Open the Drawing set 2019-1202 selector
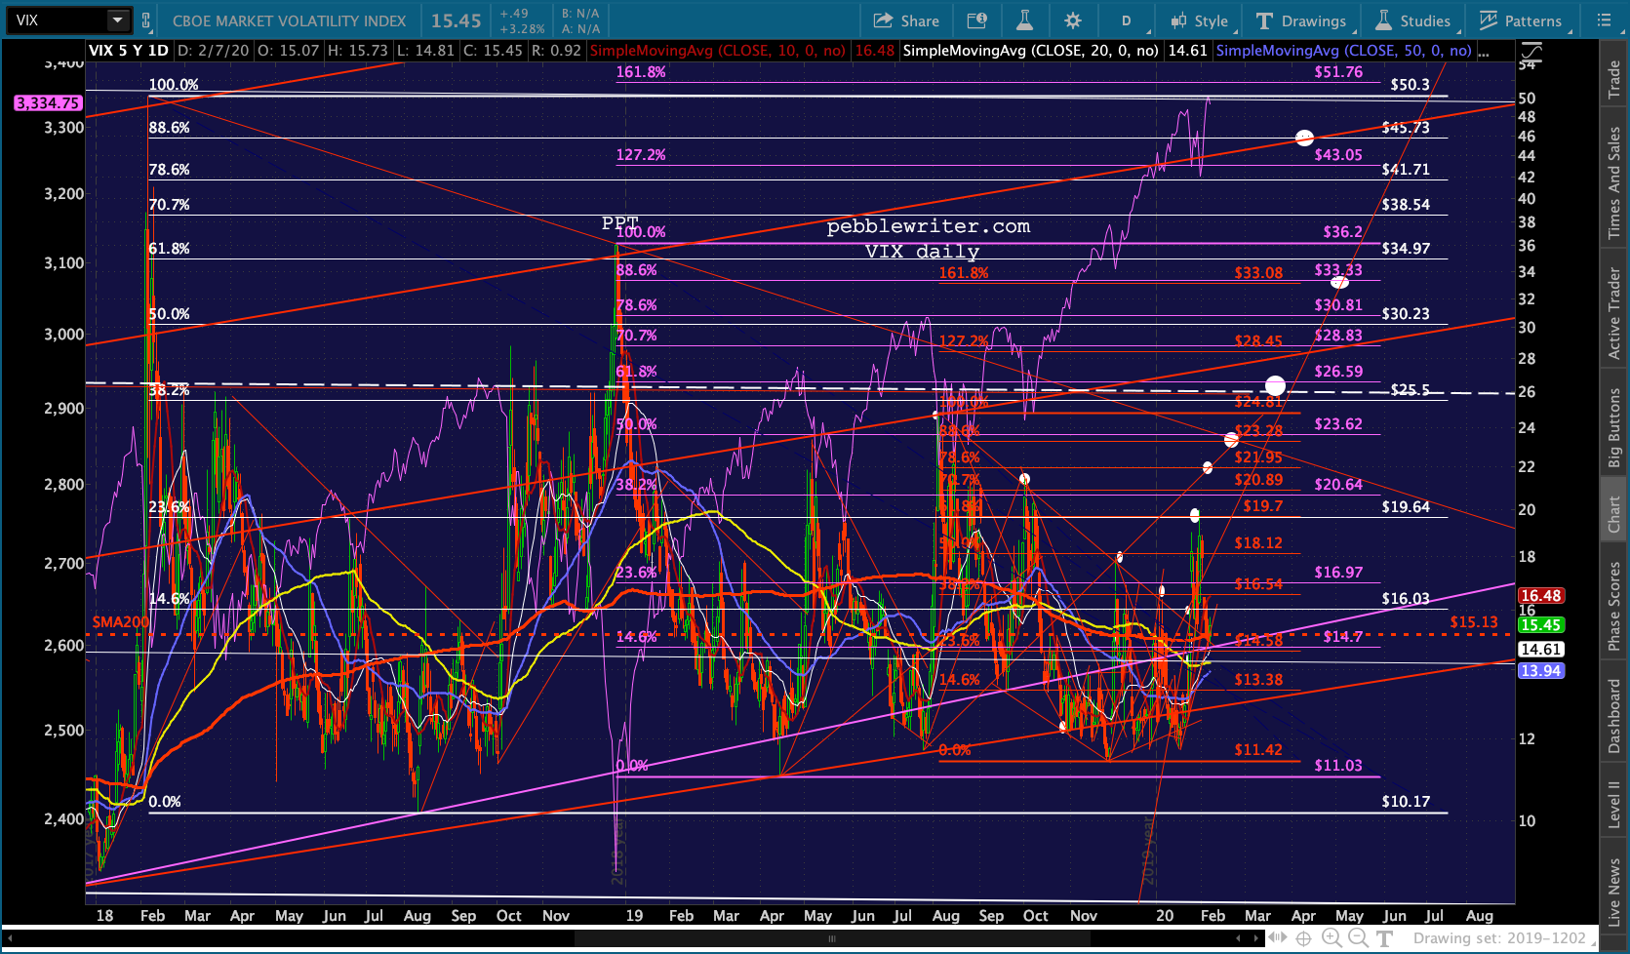Screen dimensions: 1630x954 (x=1504, y=938)
